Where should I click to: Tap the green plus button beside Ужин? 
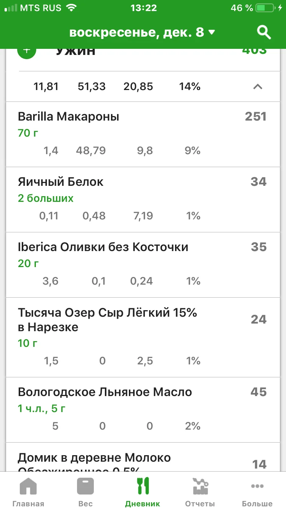click(27, 52)
